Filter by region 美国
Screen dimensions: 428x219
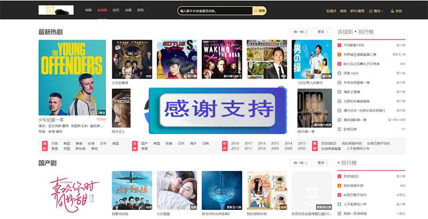pos(116,143)
